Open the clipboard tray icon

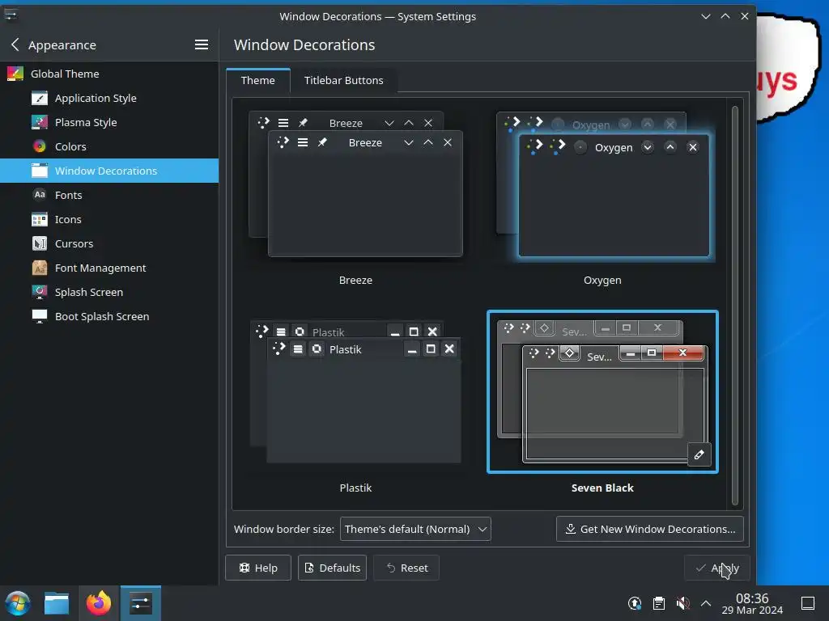point(659,603)
